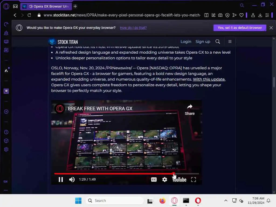Open the Windows Start menu
The image size is (276, 207).
(x=78, y=201)
